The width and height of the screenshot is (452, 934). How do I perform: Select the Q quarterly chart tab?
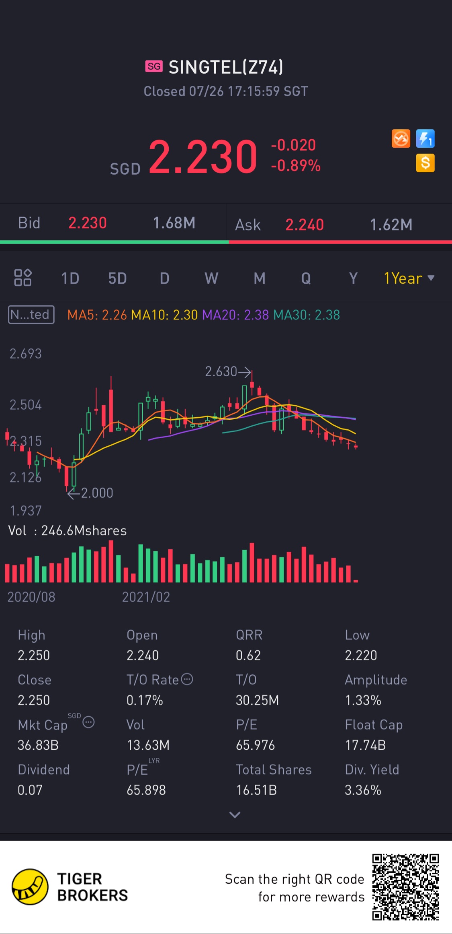click(306, 278)
